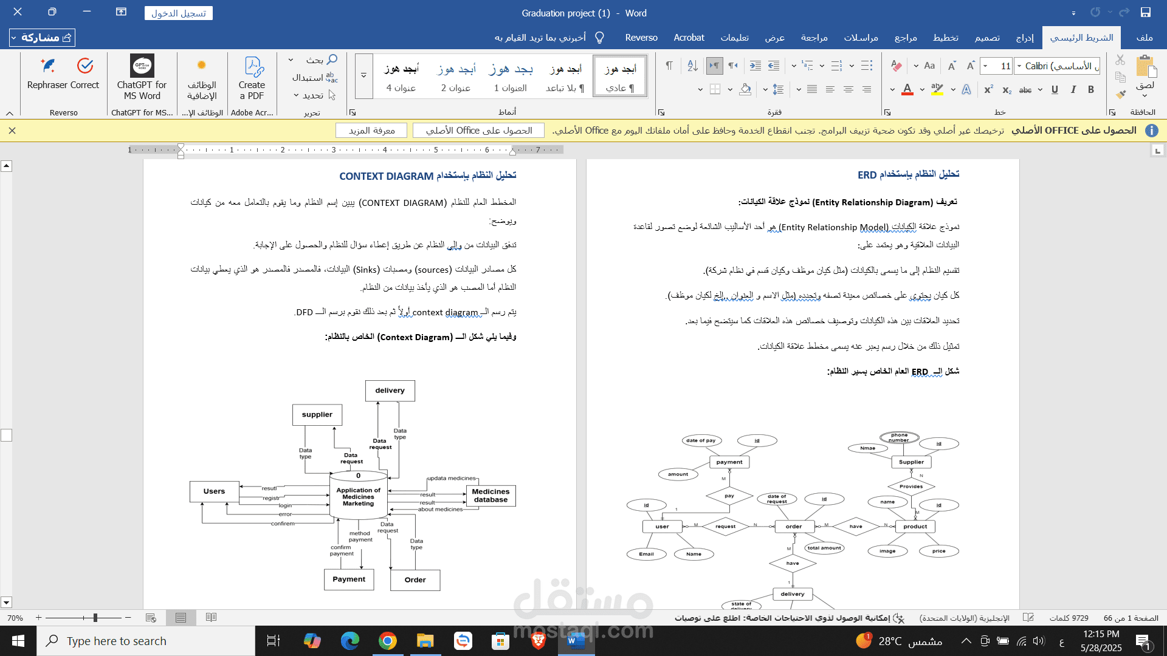This screenshot has width=1167, height=656.
Task: Click the Save floppy disk icon
Action: 1146,12
